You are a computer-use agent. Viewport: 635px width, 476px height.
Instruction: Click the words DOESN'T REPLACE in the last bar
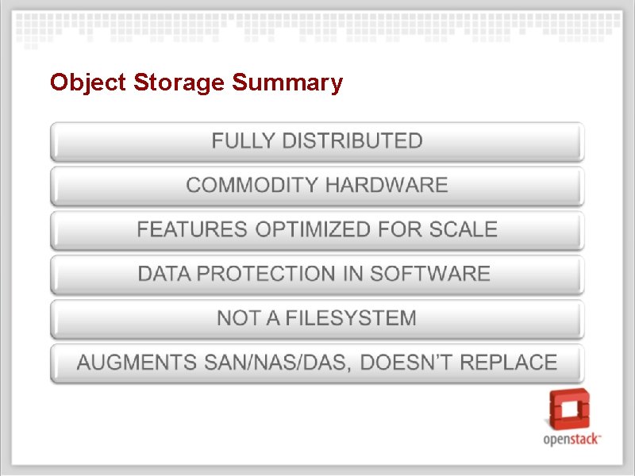pos(459,362)
